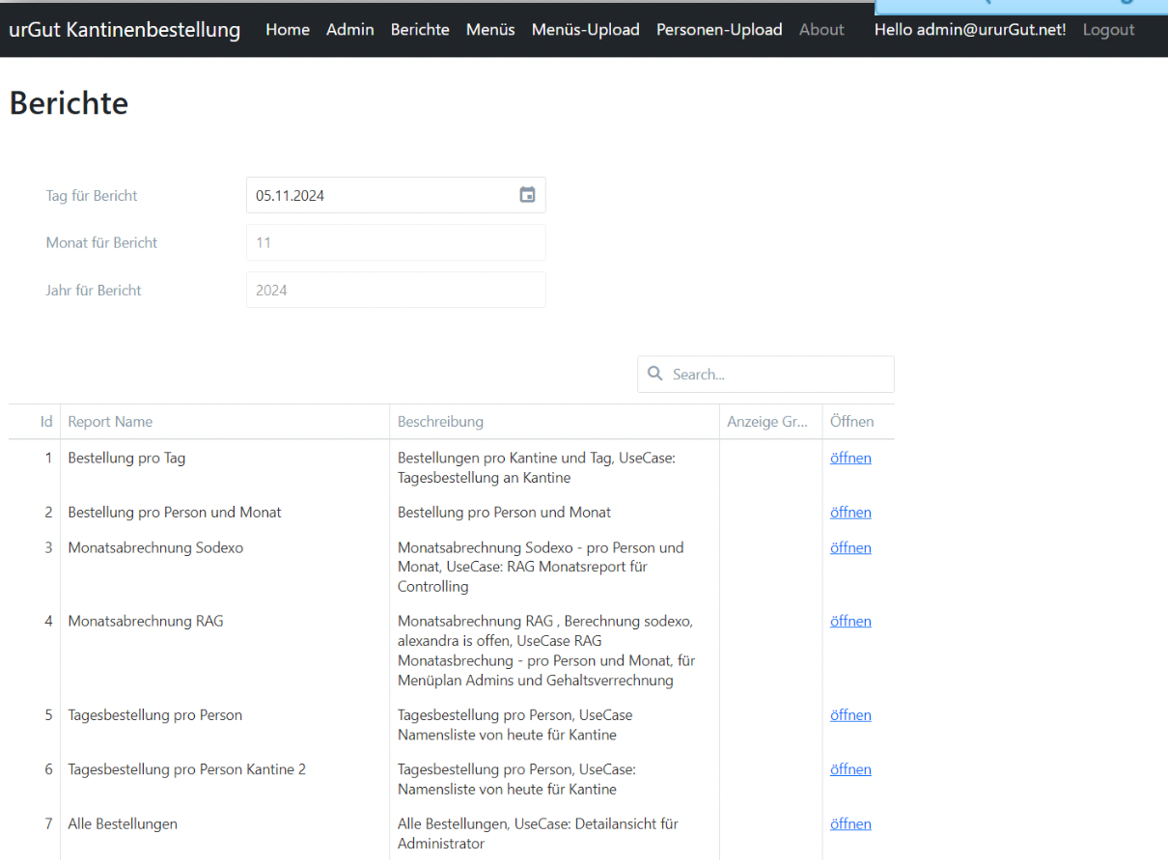Click Logout in the top bar
Viewport: 1168px width, 863px height.
[1108, 30]
